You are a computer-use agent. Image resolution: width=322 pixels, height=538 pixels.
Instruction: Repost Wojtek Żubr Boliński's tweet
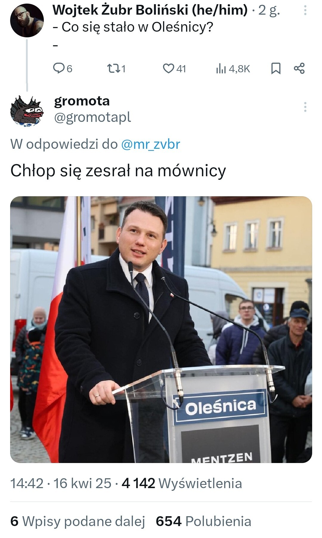[x=116, y=69]
